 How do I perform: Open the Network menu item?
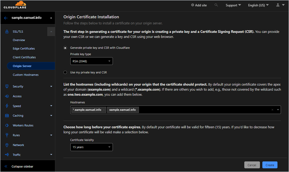18,145
